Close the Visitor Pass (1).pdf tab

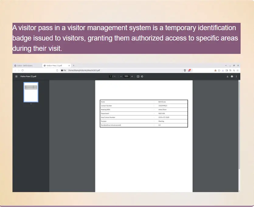[69, 65]
